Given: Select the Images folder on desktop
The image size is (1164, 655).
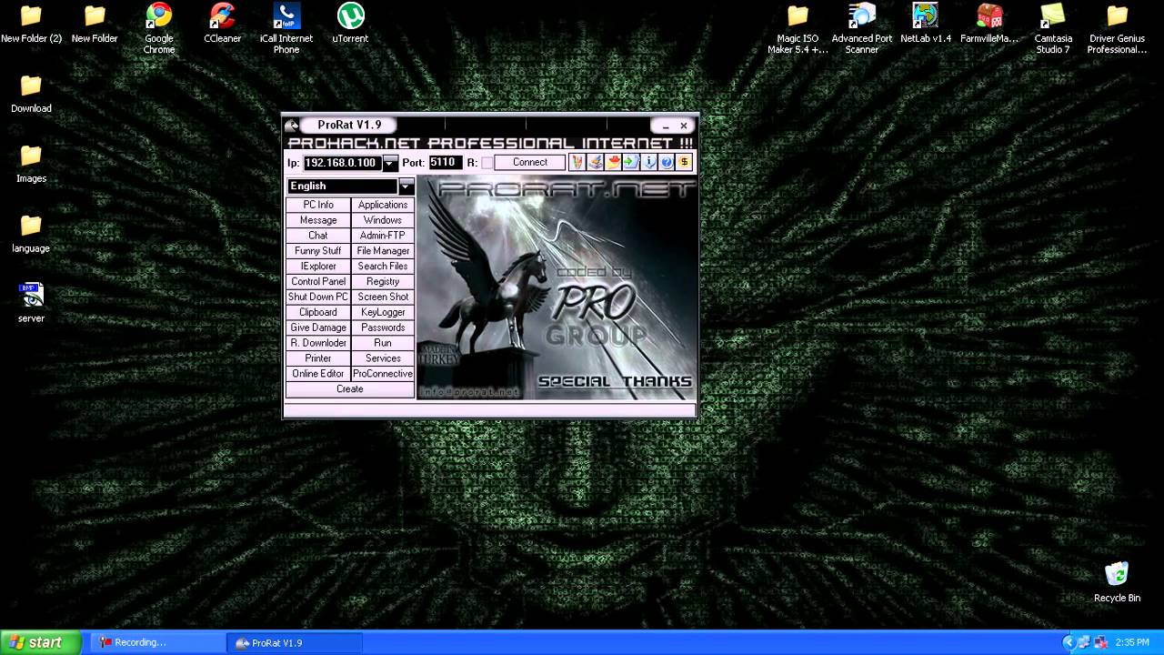Looking at the screenshot, I should (x=31, y=163).
